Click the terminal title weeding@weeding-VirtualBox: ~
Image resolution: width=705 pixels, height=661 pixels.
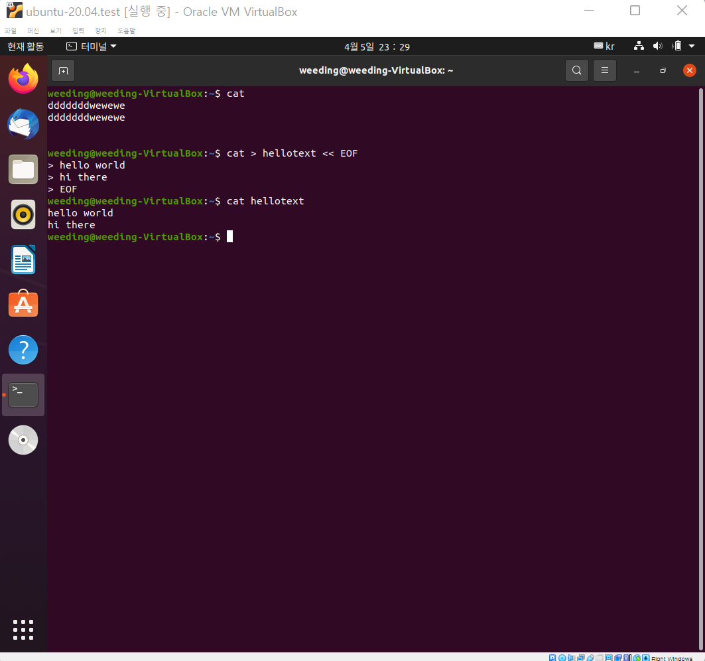[x=376, y=70]
